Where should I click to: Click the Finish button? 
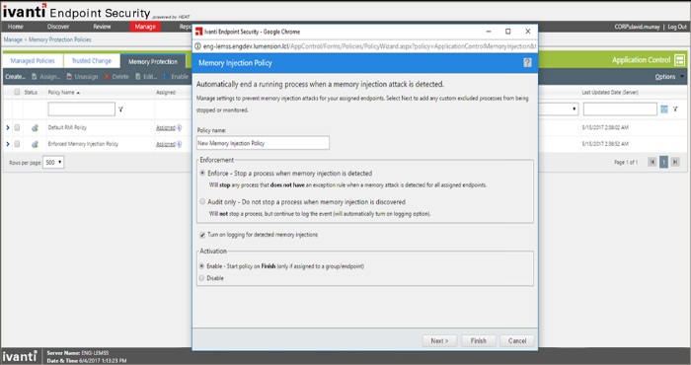click(478, 340)
